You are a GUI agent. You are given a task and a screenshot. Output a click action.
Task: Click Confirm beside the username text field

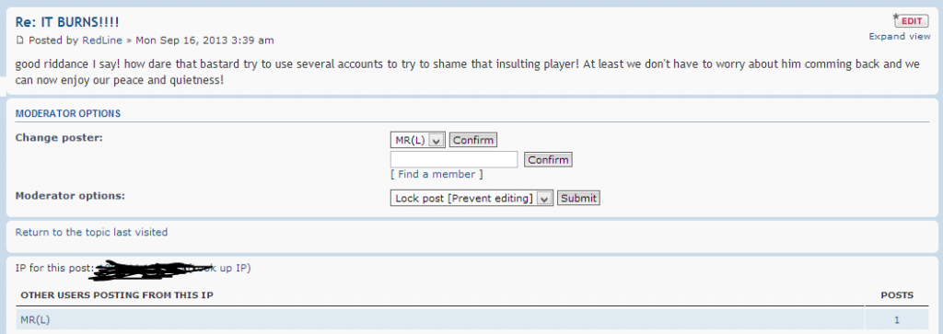coord(548,160)
